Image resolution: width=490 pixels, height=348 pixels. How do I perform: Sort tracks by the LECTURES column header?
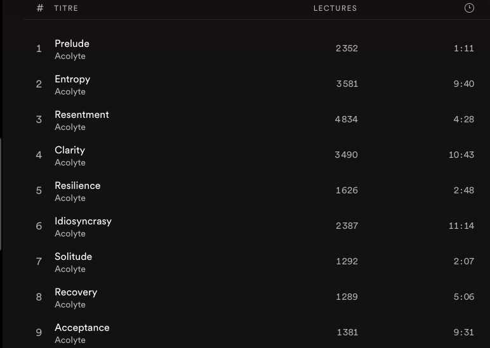tap(335, 8)
